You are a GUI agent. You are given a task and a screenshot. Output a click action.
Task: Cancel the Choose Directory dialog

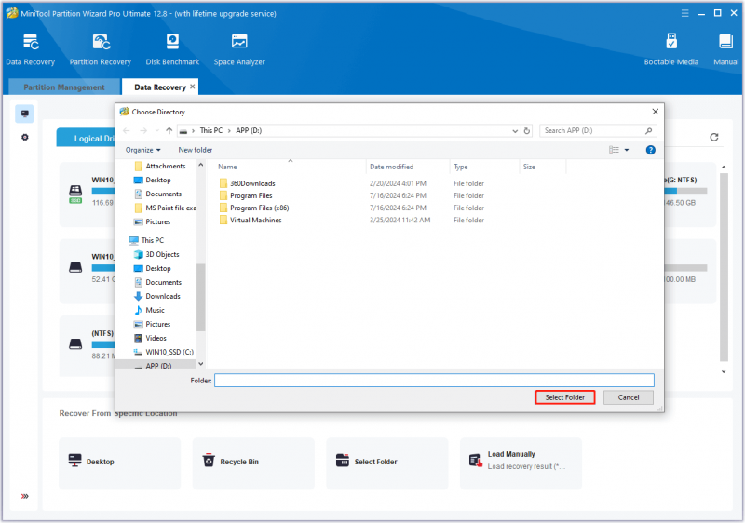[628, 397]
